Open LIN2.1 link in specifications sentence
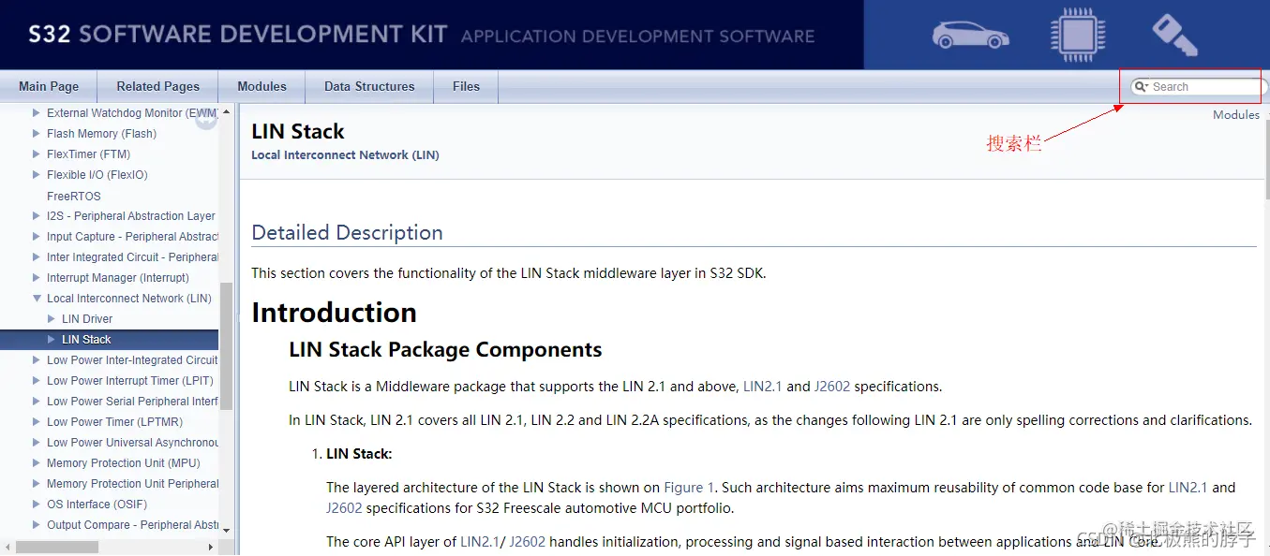This screenshot has width=1270, height=556. click(x=763, y=386)
